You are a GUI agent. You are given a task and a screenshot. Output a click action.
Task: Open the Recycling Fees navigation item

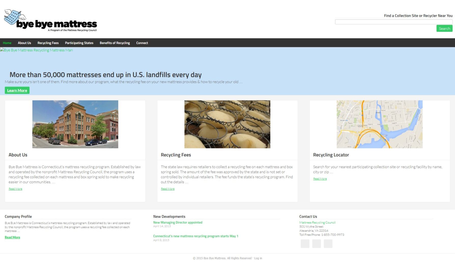[48, 43]
